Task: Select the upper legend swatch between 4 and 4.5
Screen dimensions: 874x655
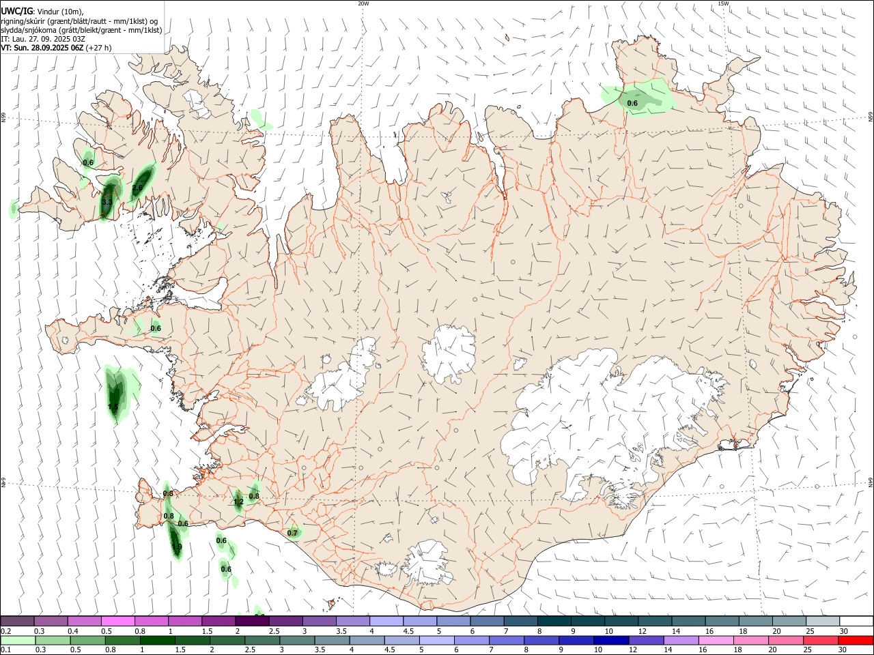Action: click(386, 621)
